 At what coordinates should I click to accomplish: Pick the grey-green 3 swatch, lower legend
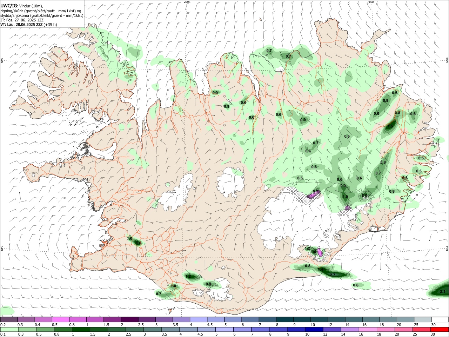click(153, 329)
